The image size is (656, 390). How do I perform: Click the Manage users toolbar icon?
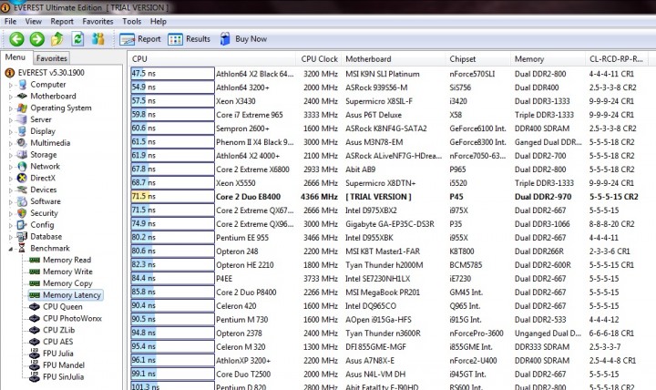[x=98, y=39]
